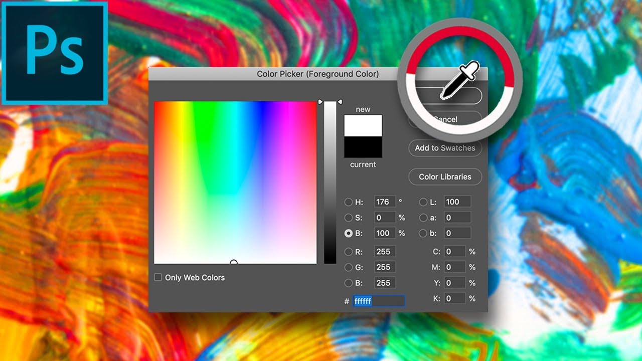Image resolution: width=642 pixels, height=361 pixels.
Task: Click the L value field 100
Action: [457, 202]
